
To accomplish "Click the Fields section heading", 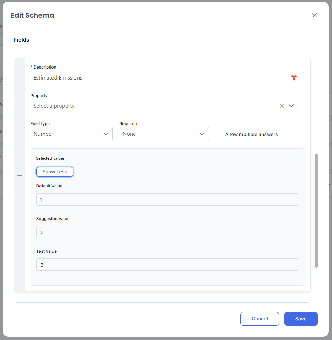I will (x=22, y=40).
